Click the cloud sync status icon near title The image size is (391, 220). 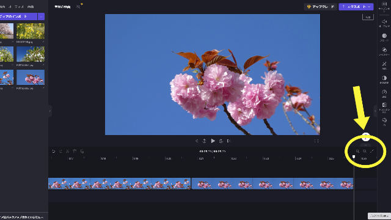point(79,7)
